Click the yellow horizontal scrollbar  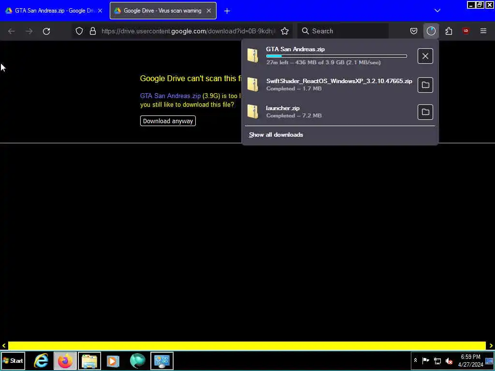coord(247,346)
